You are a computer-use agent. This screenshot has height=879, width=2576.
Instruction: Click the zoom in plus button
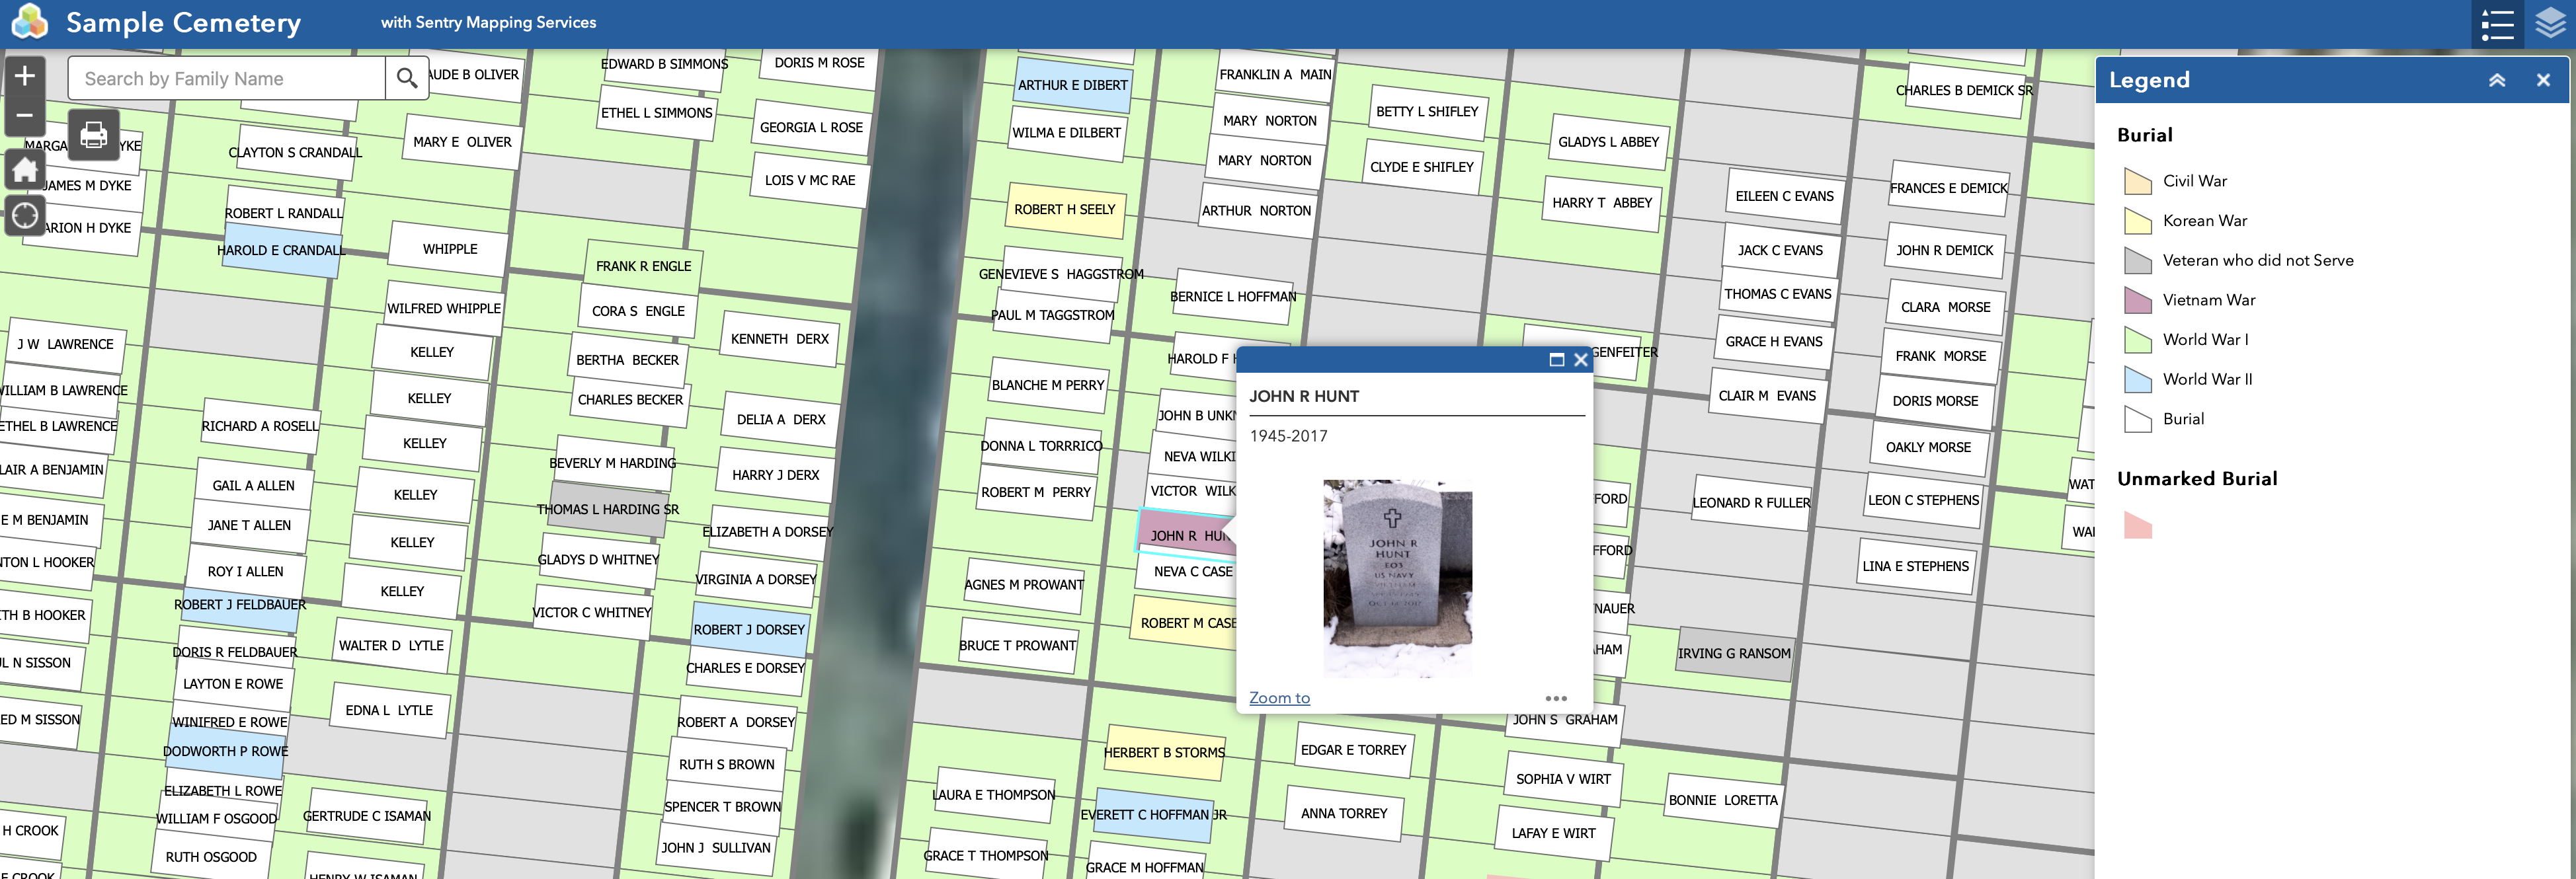[x=25, y=76]
